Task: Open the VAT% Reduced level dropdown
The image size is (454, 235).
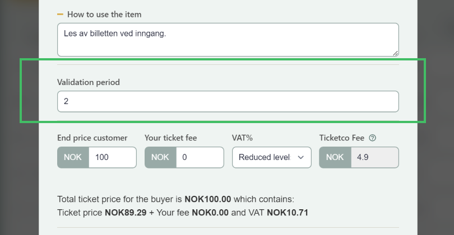Action: click(272, 157)
